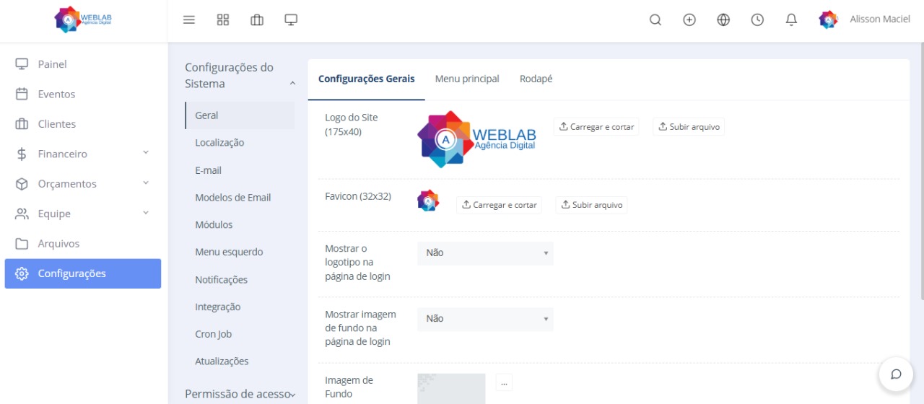Click the briefcase icon in top toolbar
924x404 pixels.
(257, 20)
